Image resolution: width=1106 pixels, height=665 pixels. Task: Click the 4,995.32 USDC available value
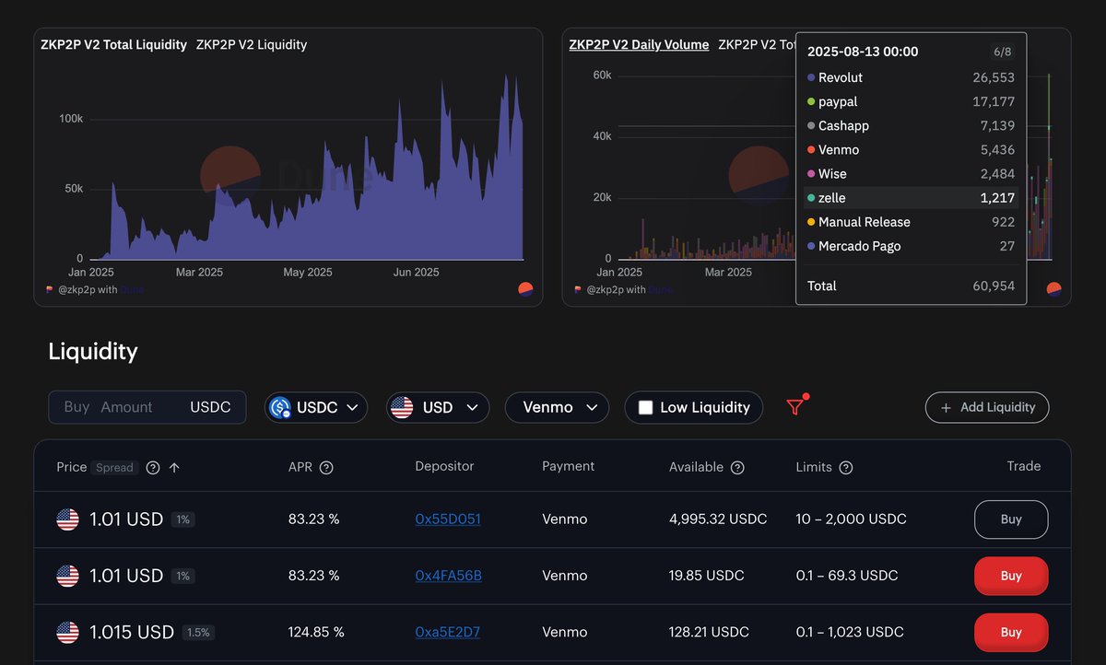click(718, 519)
